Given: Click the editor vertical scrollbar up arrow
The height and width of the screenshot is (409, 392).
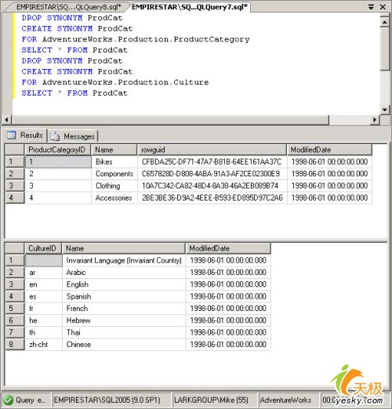Looking at the screenshot, I should point(384,22).
